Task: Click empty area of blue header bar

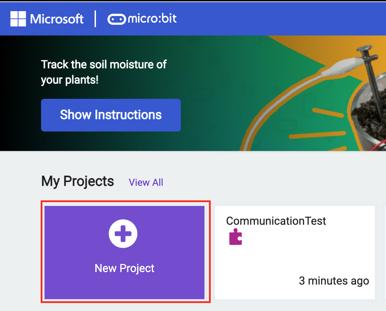Action: point(278,19)
